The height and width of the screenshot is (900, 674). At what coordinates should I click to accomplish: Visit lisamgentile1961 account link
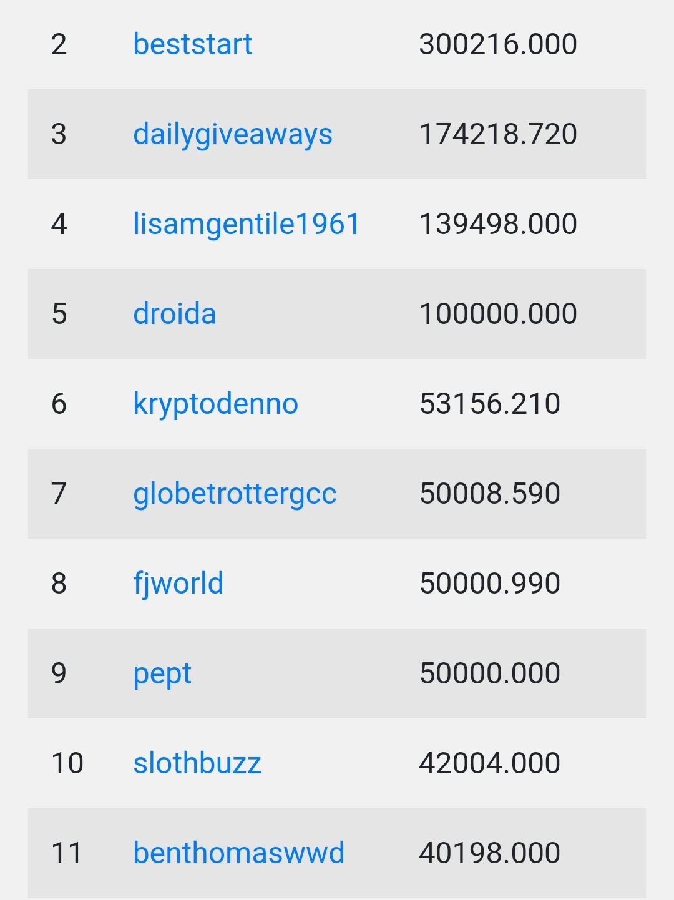(x=247, y=225)
